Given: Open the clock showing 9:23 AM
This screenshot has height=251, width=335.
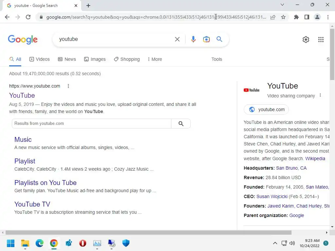Looking at the screenshot, I should [309, 243].
